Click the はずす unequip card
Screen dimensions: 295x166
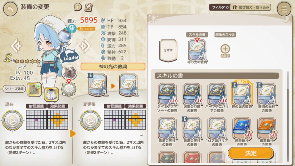(x=168, y=50)
